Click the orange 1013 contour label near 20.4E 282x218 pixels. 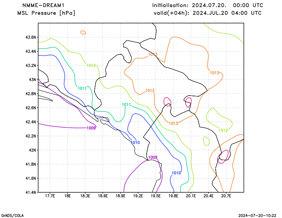coord(215,73)
